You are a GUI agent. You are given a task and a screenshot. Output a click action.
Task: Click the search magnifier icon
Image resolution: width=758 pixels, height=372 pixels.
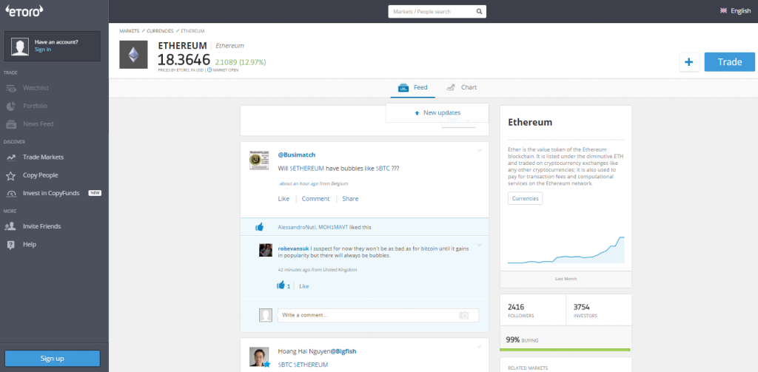pos(480,12)
